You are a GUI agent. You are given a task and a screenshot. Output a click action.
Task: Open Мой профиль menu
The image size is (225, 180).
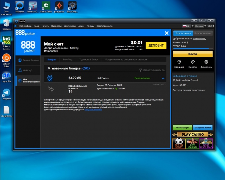25,26
